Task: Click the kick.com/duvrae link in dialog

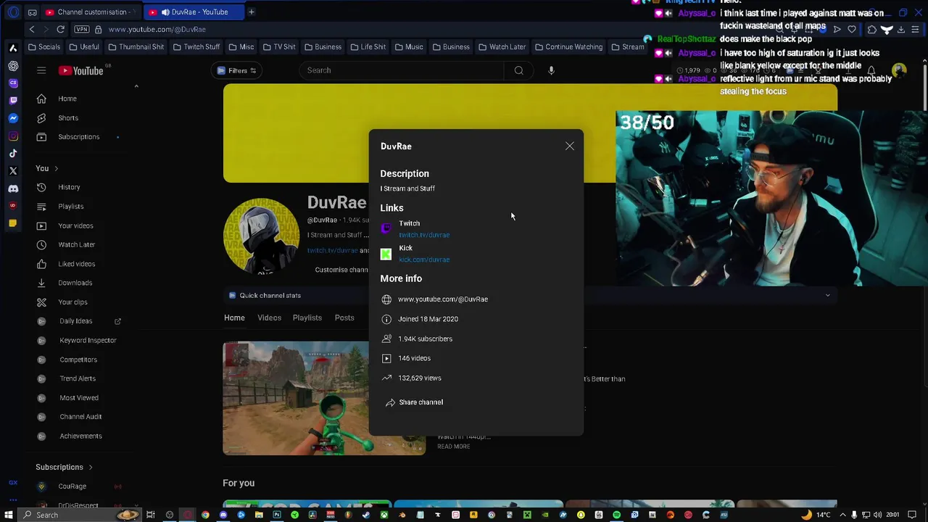Action: 424,260
